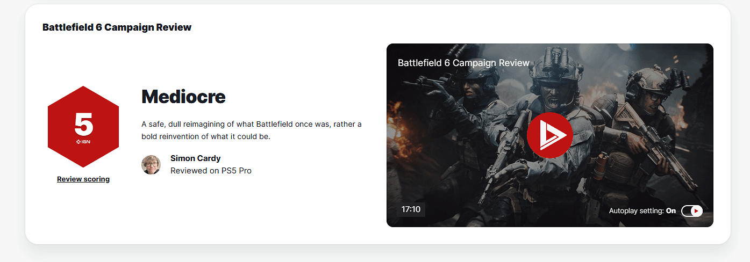Open Simon Cardy's author profile name
Image resolution: width=750 pixels, height=262 pixels.
point(195,158)
